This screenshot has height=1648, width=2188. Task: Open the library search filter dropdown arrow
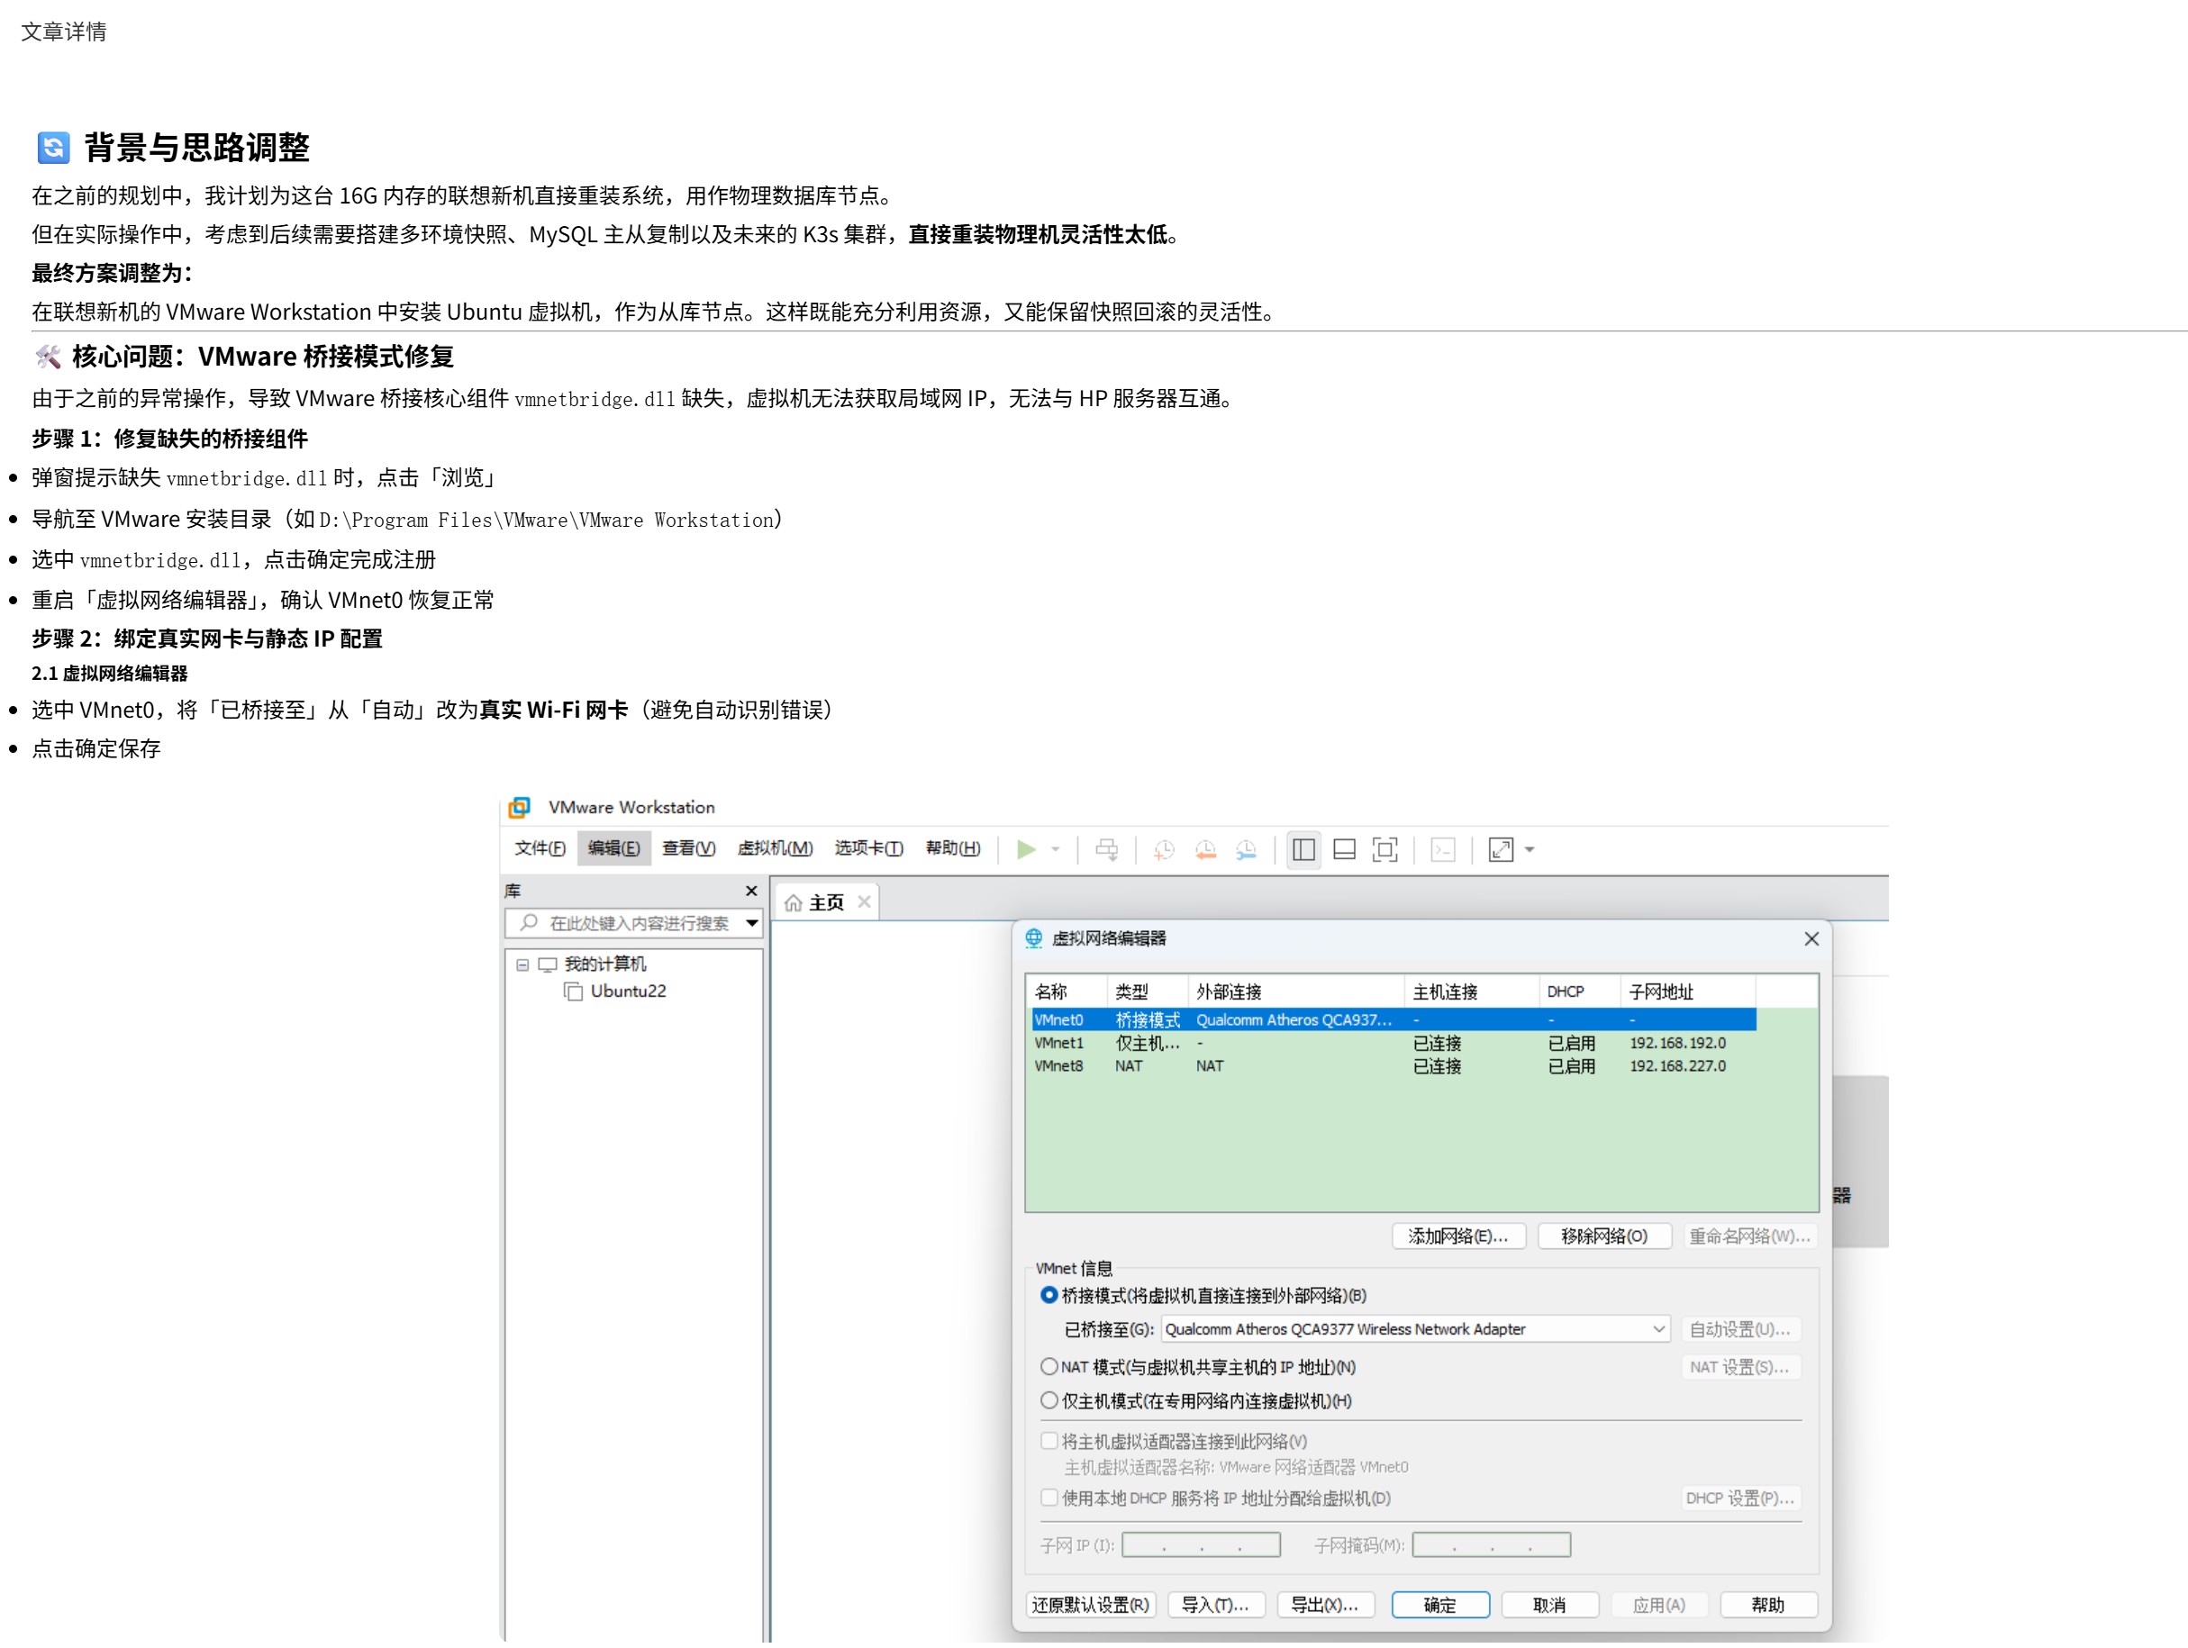(752, 923)
